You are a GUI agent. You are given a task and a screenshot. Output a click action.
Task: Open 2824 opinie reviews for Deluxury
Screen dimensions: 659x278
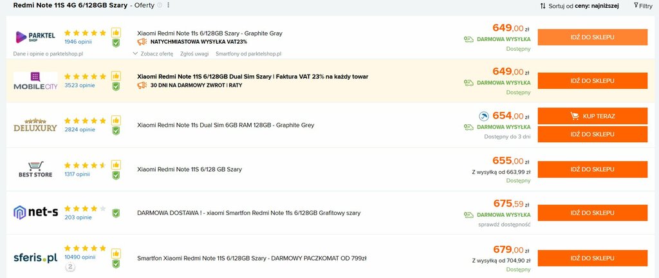(x=79, y=129)
